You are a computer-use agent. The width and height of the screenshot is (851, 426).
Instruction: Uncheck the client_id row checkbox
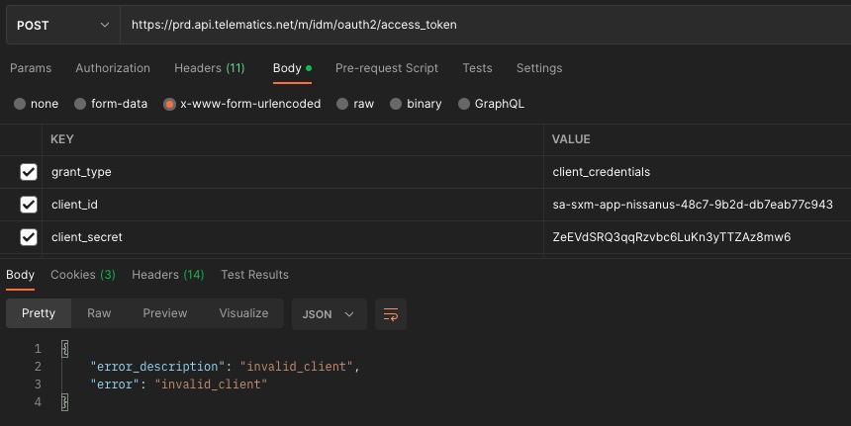coord(29,205)
